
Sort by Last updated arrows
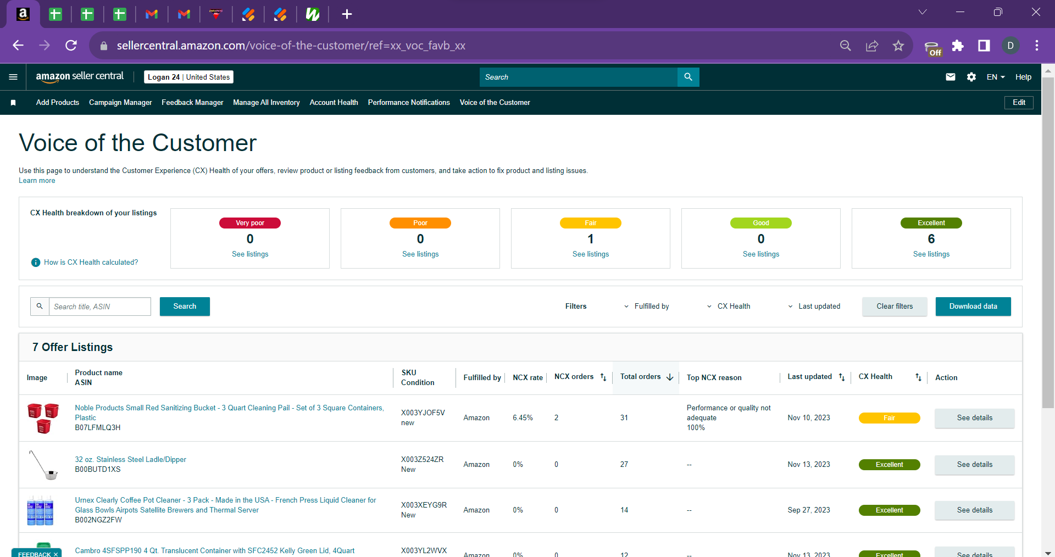(842, 377)
